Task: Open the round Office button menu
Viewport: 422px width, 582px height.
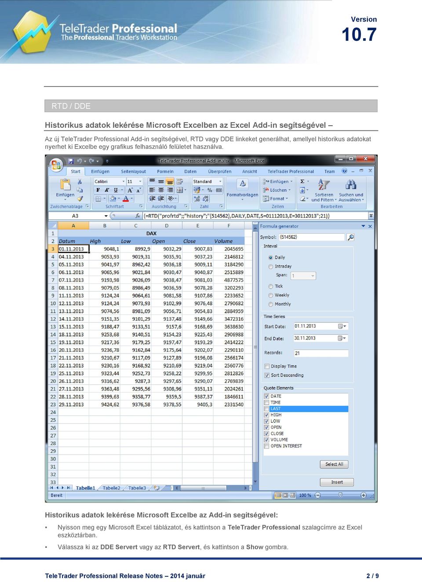Action: (56, 164)
